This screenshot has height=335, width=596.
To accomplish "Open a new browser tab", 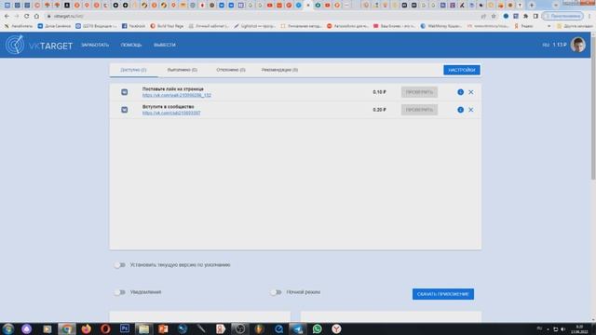I will 532,5.
